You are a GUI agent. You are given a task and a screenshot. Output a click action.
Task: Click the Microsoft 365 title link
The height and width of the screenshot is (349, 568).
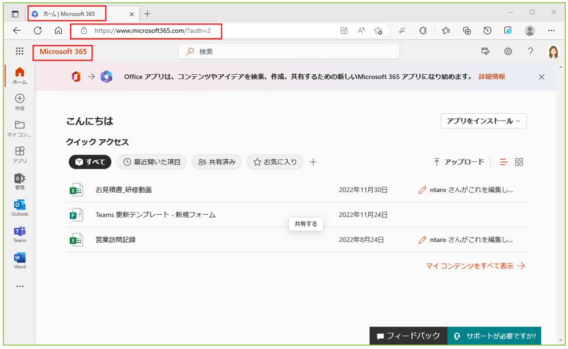pos(63,52)
